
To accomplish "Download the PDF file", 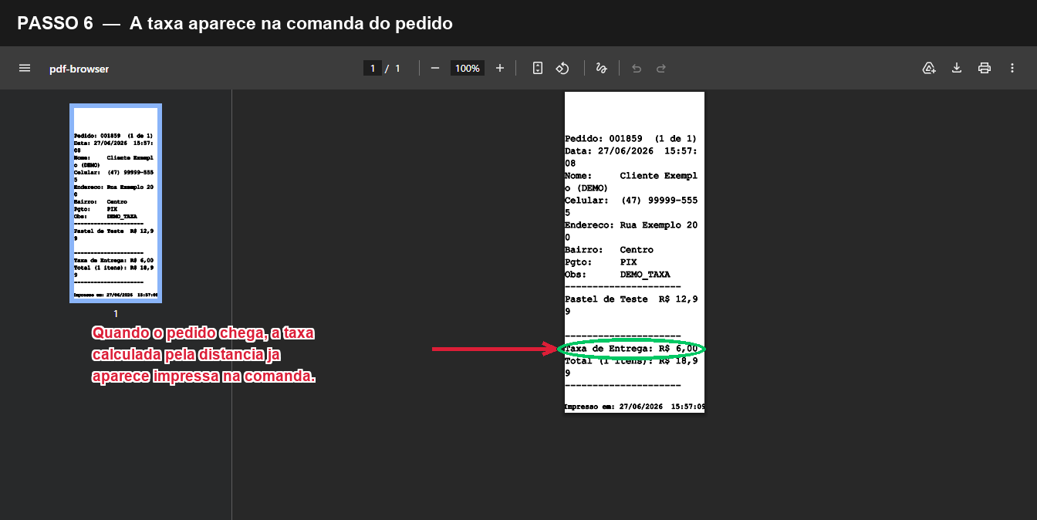I will 957,68.
